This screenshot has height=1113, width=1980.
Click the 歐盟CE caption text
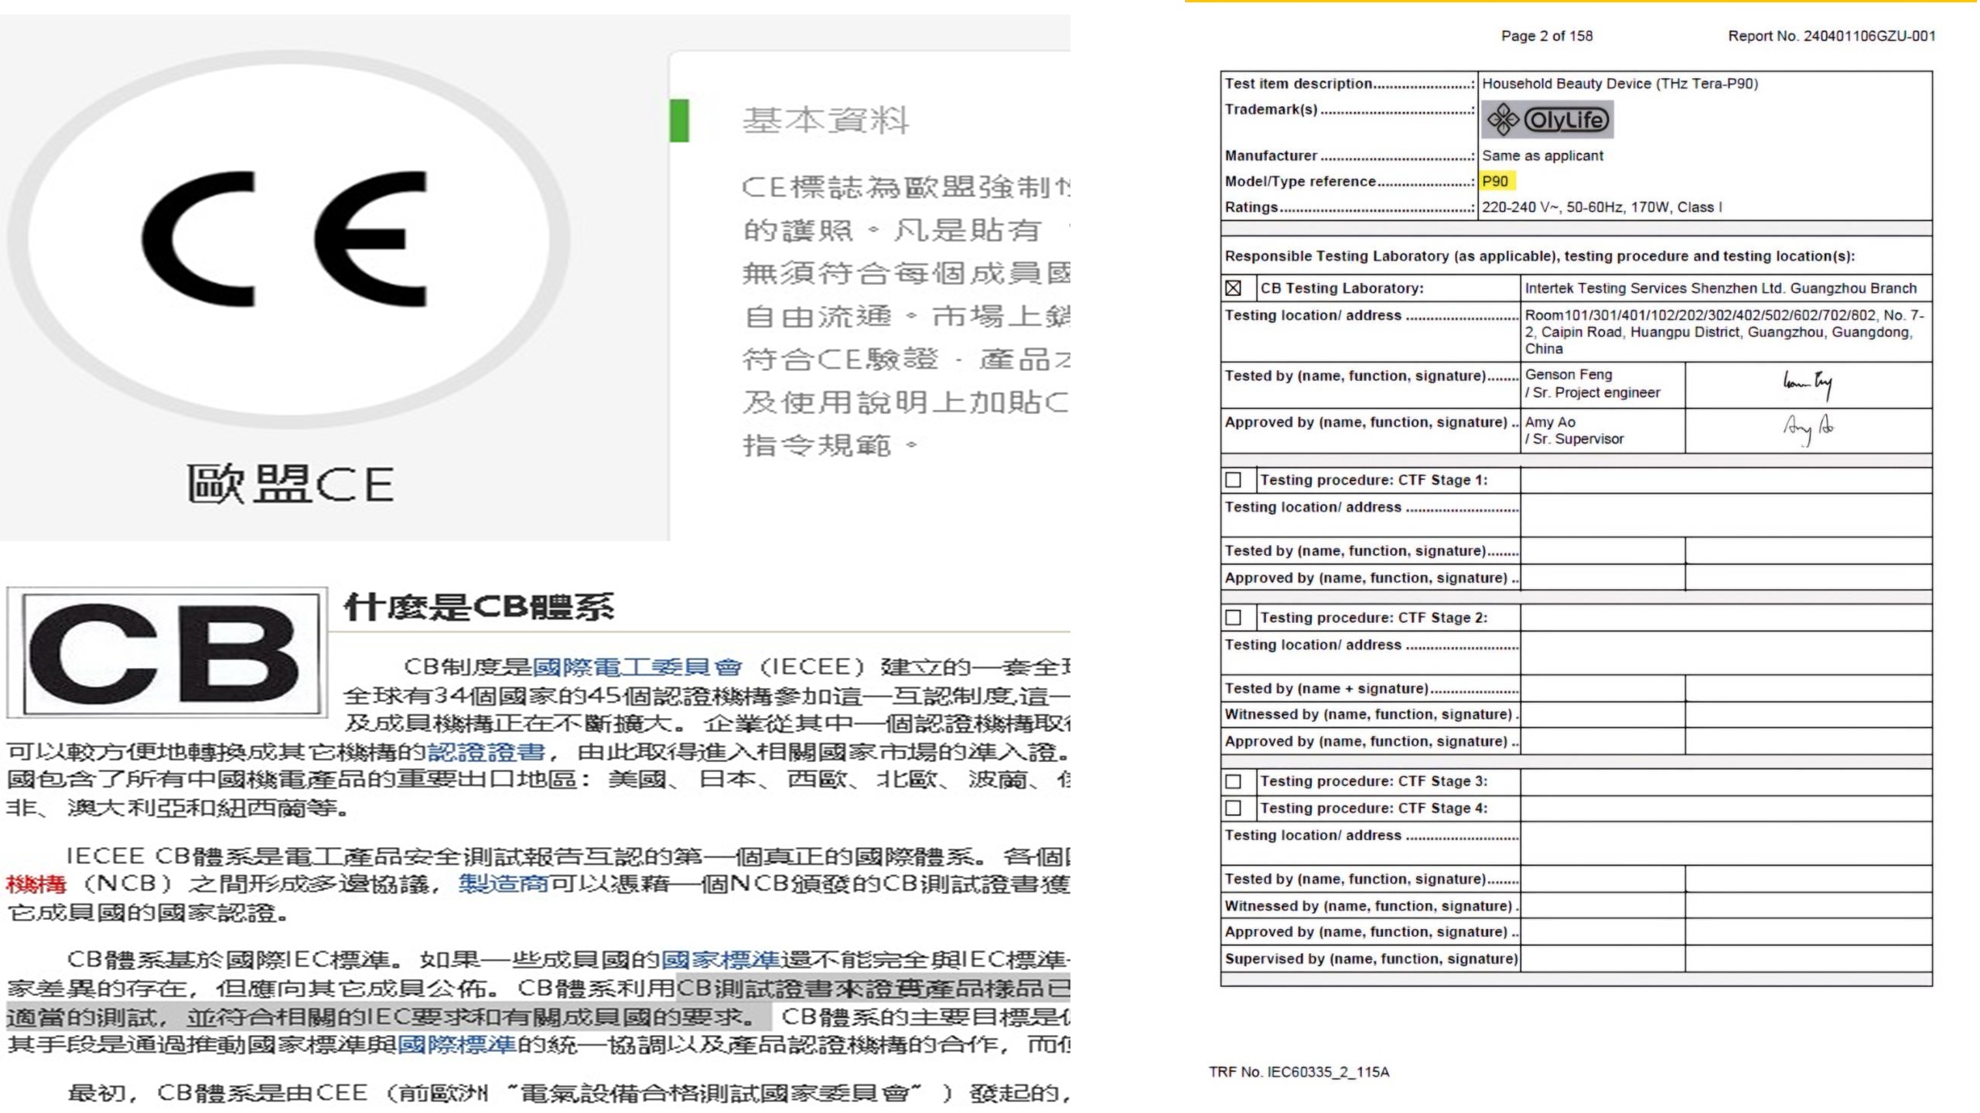[x=290, y=485]
